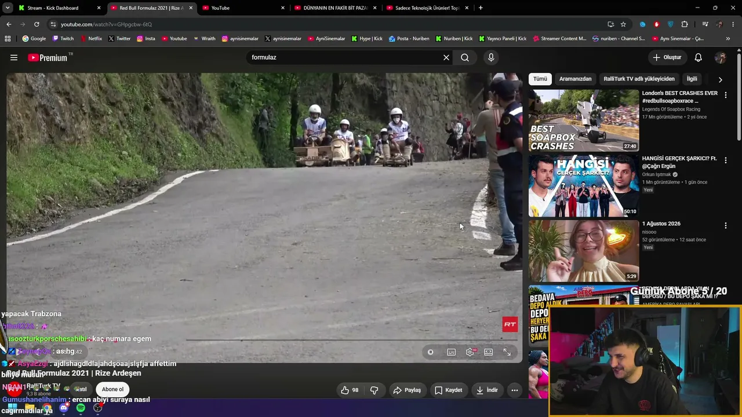Open the Chrome three-dot menu
The image size is (742, 417).
pyautogui.click(x=733, y=24)
